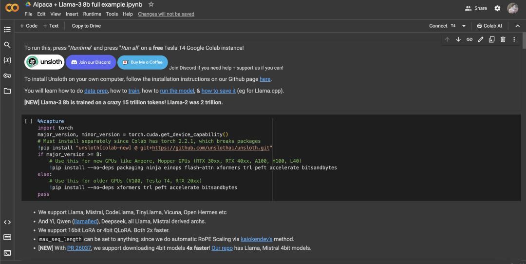Delete the cell with trash icon
The height and width of the screenshot is (264, 526).
coord(503,39)
